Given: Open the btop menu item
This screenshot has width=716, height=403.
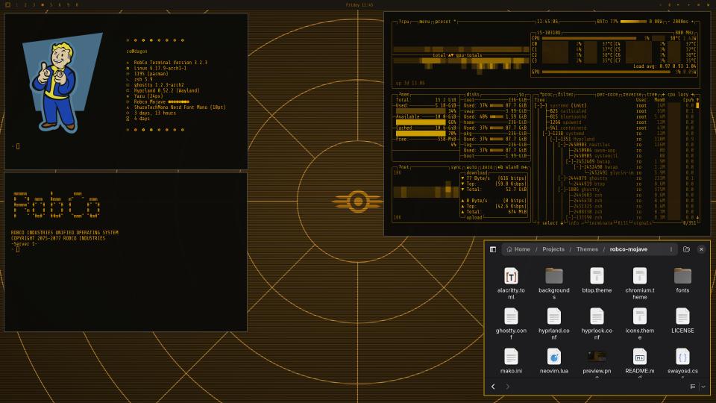Looking at the screenshot, I should pos(424,22).
